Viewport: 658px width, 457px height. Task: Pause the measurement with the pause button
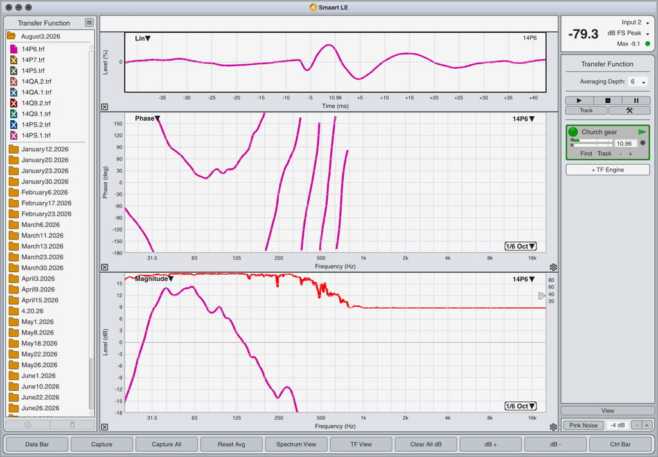[636, 100]
